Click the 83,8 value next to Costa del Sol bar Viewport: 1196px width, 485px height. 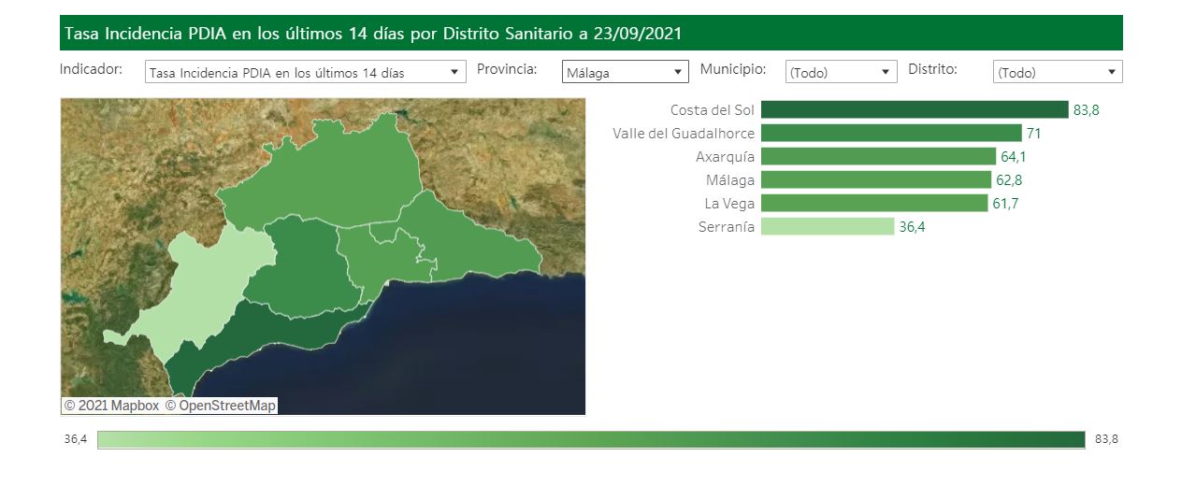1086,110
